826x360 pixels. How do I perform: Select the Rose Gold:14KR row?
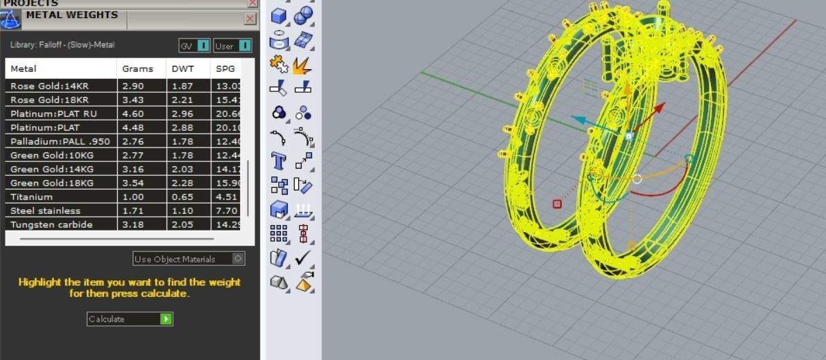tap(123, 86)
